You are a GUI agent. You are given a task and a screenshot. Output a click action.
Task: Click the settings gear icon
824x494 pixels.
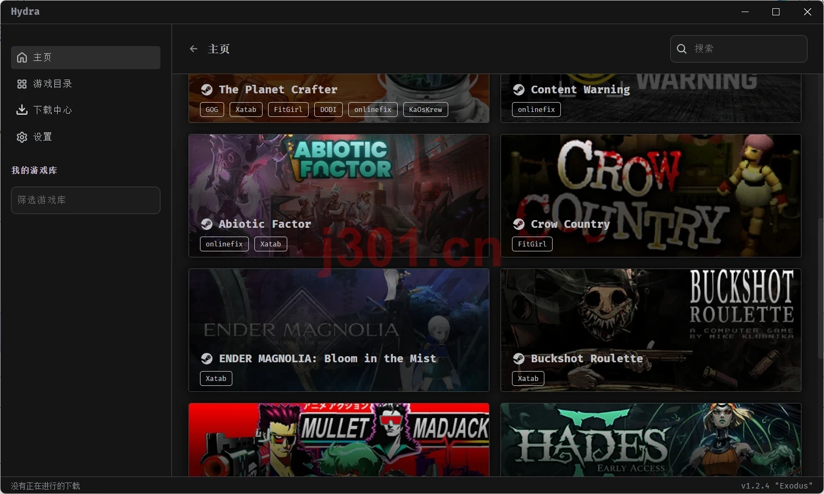(22, 137)
